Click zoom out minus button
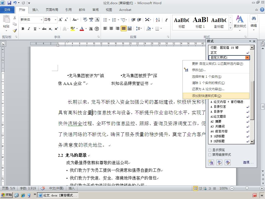This screenshot has height=199, width=265. pyautogui.click(x=232, y=188)
